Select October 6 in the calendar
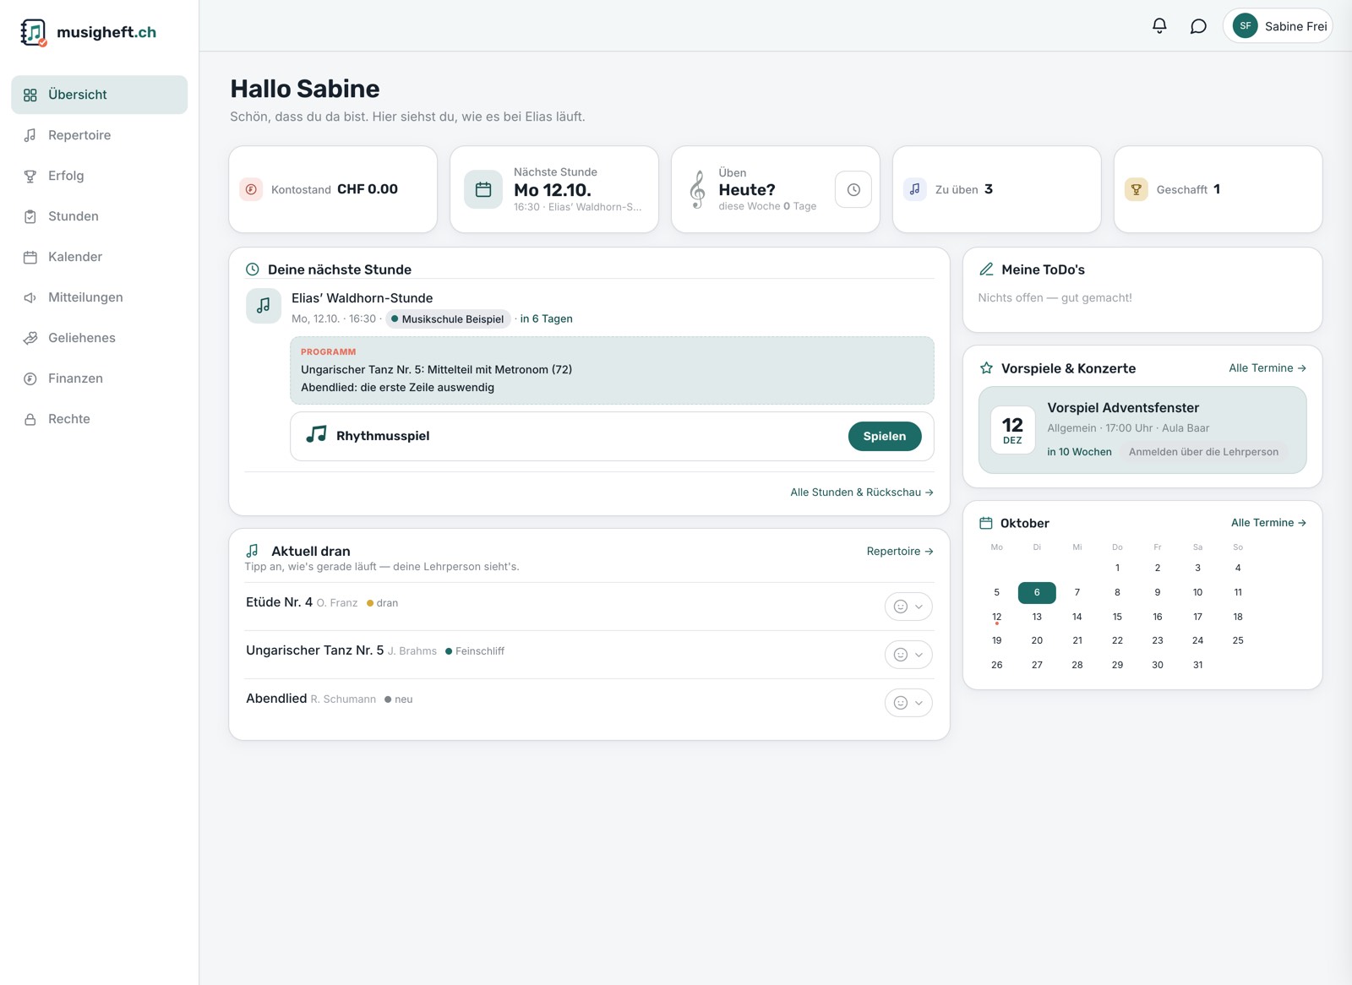Viewport: 1352px width, 985px height. pos(1037,592)
